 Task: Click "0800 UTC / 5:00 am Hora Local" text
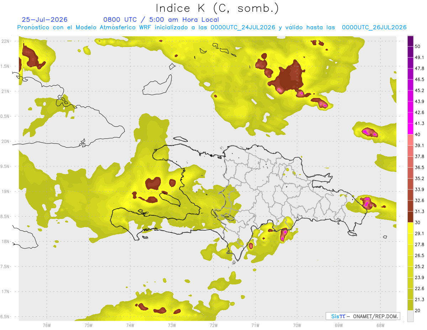pyautogui.click(x=161, y=20)
